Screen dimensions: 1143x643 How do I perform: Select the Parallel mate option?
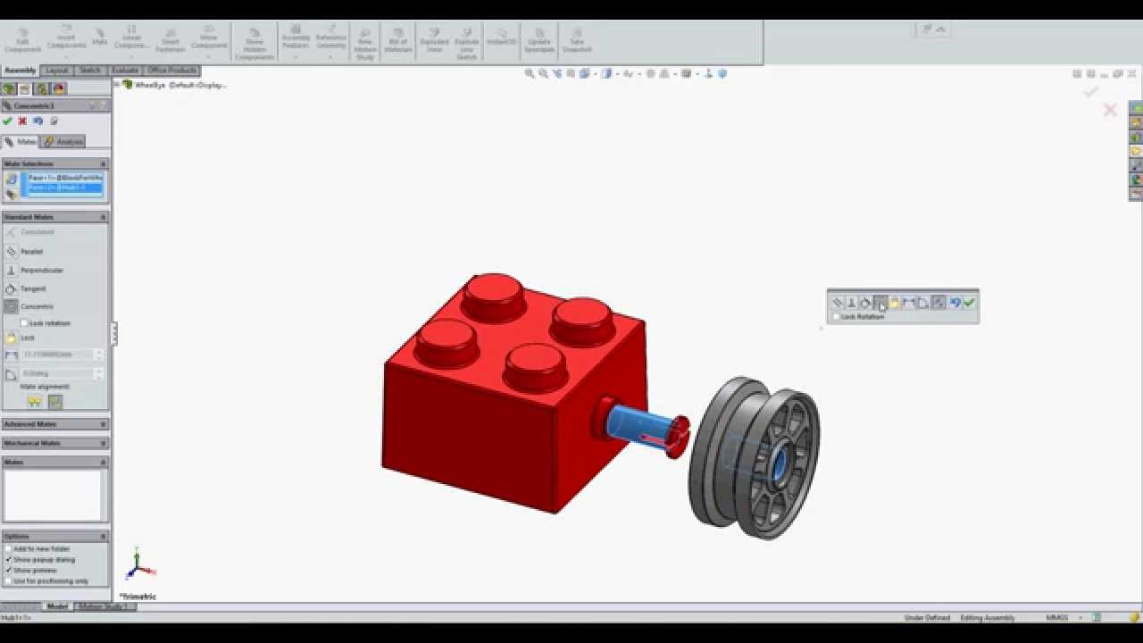(24, 252)
